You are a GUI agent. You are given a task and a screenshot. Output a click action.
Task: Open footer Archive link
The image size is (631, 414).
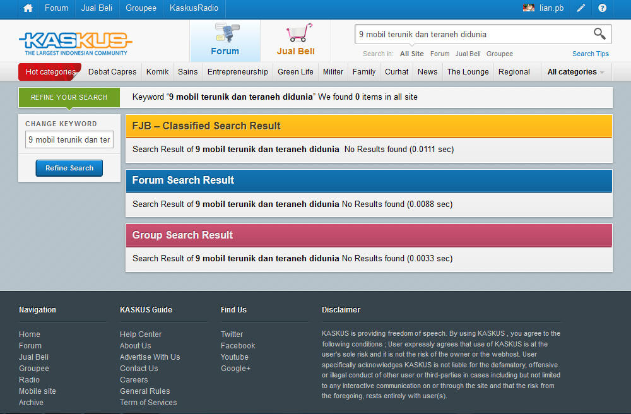tap(31, 403)
